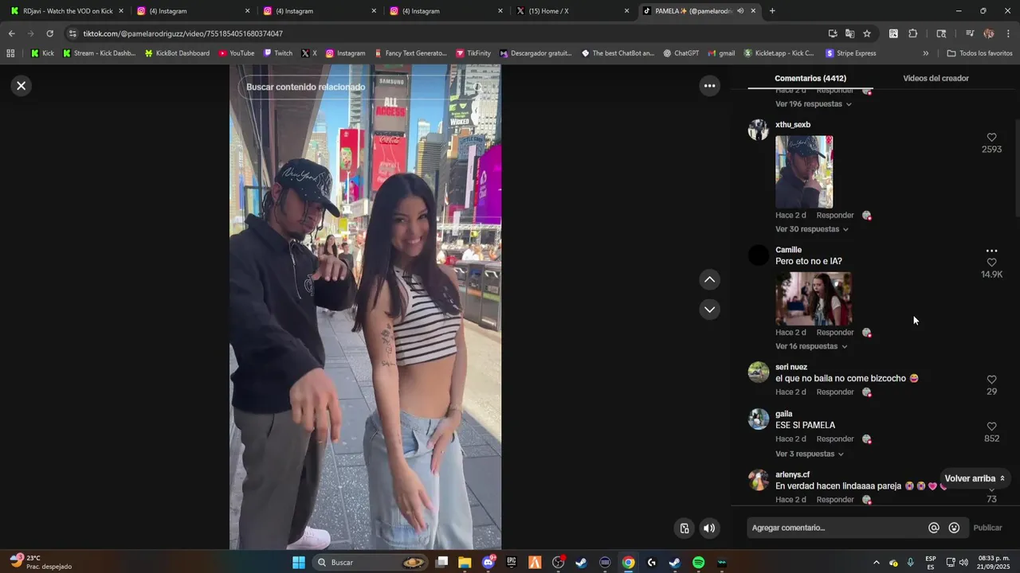Reply to the xthu_sexb comment
This screenshot has height=573, width=1020.
tap(835, 216)
